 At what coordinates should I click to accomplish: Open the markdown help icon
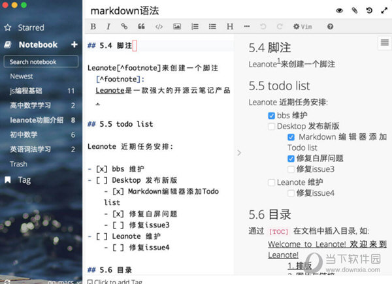[330, 27]
